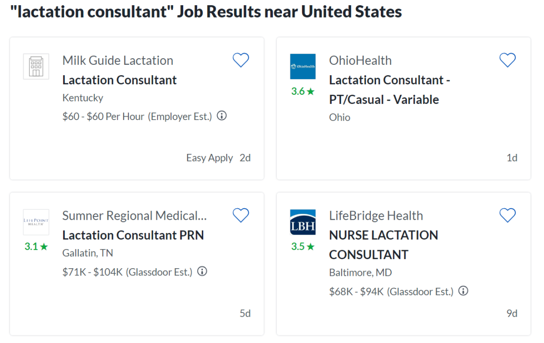View the Lactation Consultant PRN job details

[x=133, y=235]
